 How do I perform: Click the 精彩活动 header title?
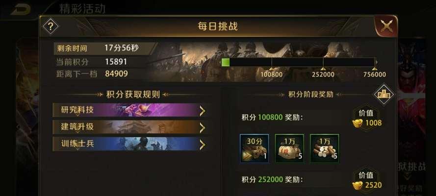(x=82, y=9)
